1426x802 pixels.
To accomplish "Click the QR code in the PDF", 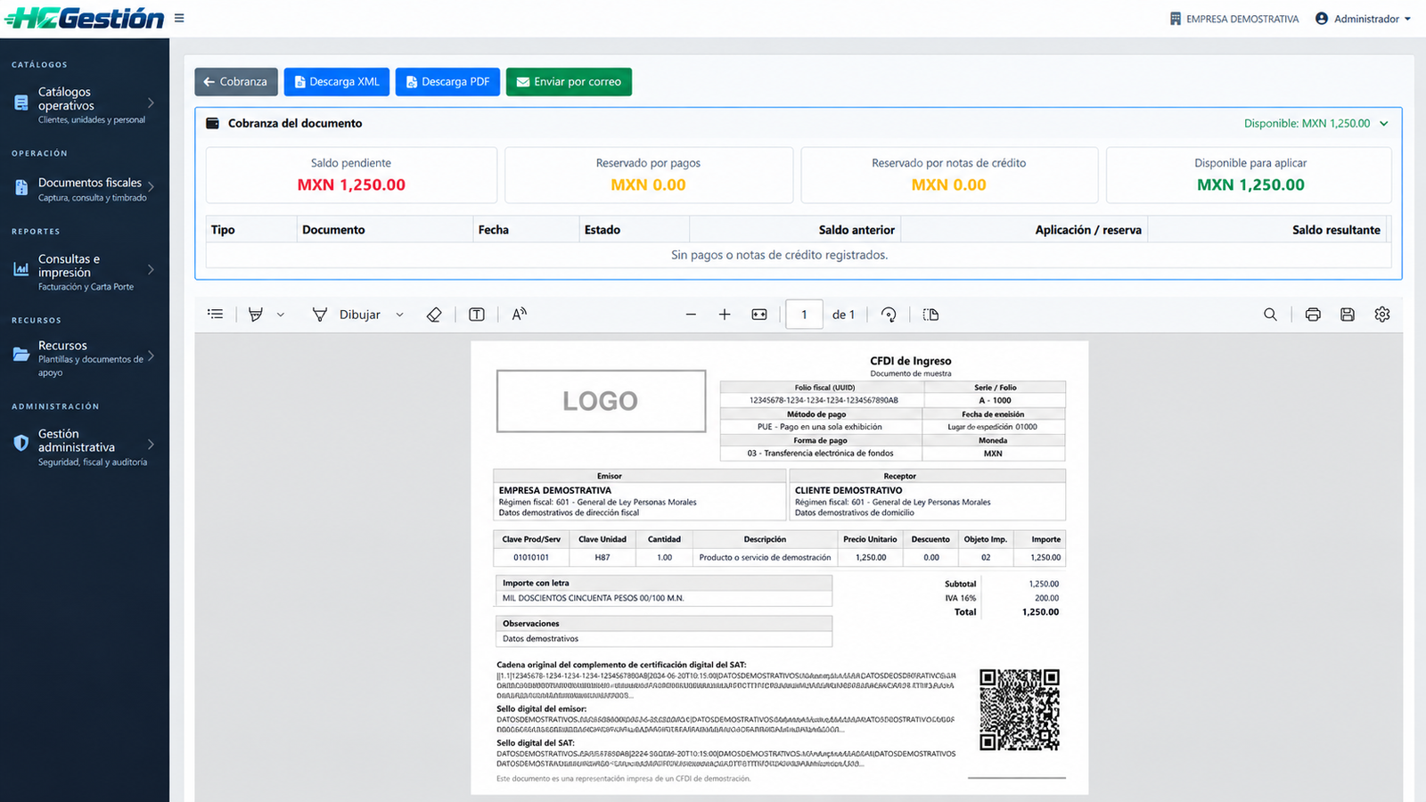I will coord(1020,710).
